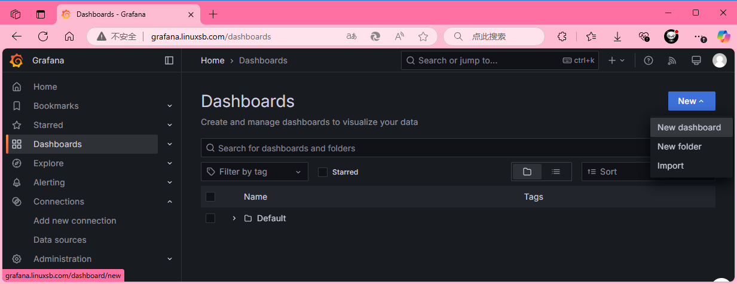Open Data sources in the sidebar
The image size is (737, 284).
click(x=60, y=240)
